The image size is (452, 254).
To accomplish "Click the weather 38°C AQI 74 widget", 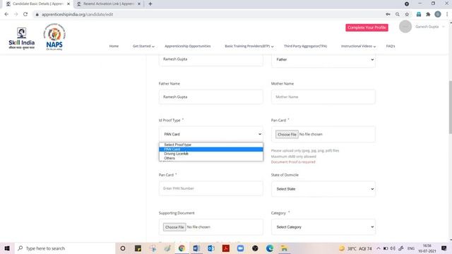I will coord(355,248).
